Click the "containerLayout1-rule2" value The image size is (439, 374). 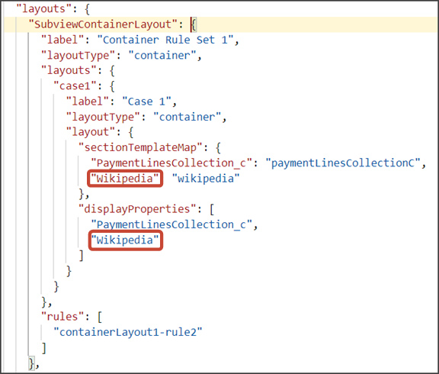point(128,332)
